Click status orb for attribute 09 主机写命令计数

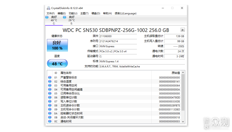pyautogui.click(x=50, y=109)
